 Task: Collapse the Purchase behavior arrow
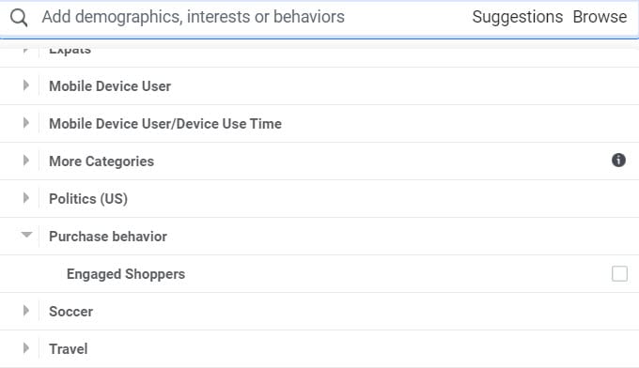(x=26, y=235)
